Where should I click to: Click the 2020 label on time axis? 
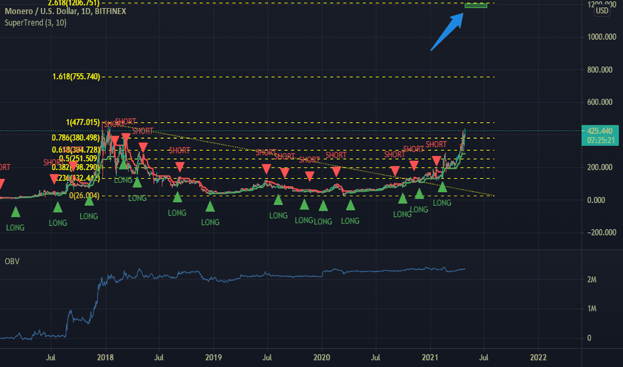[x=322, y=358]
